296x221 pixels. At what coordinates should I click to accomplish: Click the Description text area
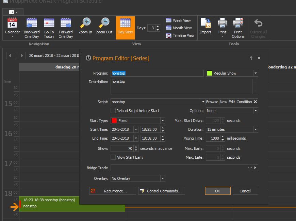tap(181, 86)
